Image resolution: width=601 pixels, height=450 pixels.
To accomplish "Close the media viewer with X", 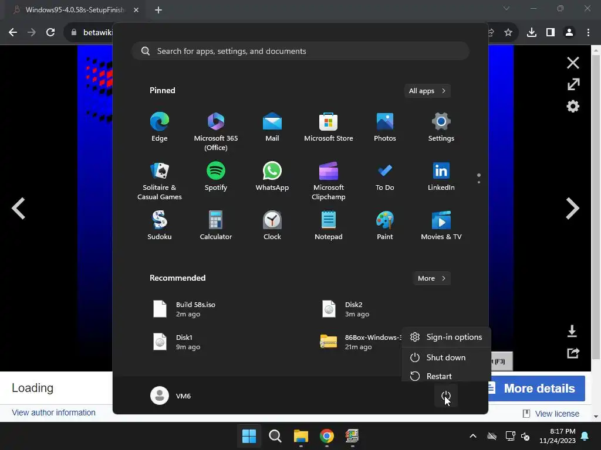I will 573,63.
